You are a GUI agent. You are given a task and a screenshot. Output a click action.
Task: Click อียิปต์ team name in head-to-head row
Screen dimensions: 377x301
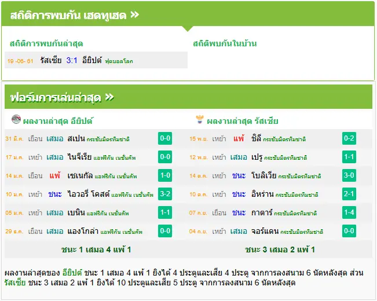[92, 60]
